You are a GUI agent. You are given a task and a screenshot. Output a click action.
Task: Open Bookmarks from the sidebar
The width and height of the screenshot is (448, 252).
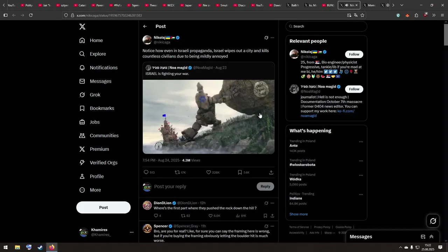pyautogui.click(x=97, y=108)
